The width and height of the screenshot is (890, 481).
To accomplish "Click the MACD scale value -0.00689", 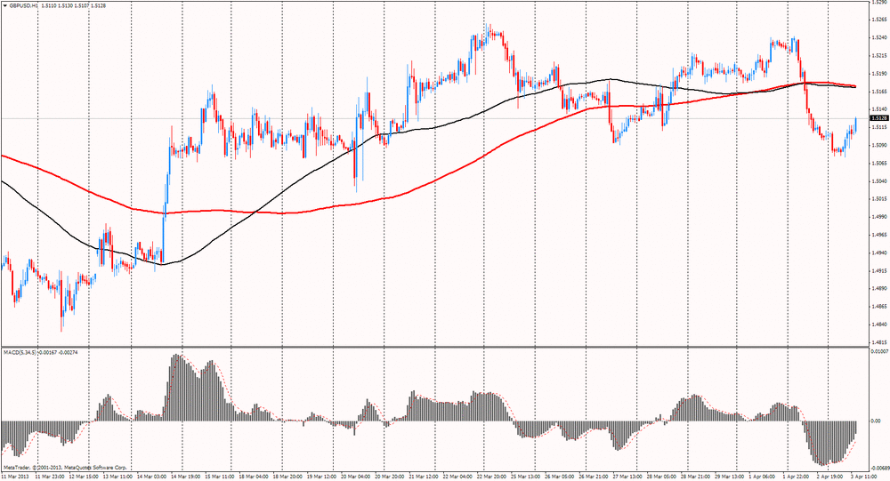I will (x=879, y=468).
